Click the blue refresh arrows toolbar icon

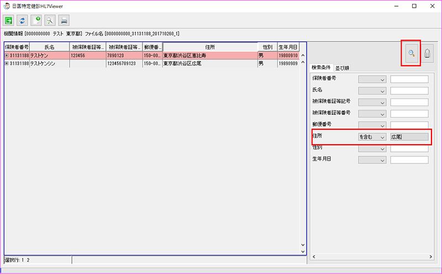coord(23,20)
